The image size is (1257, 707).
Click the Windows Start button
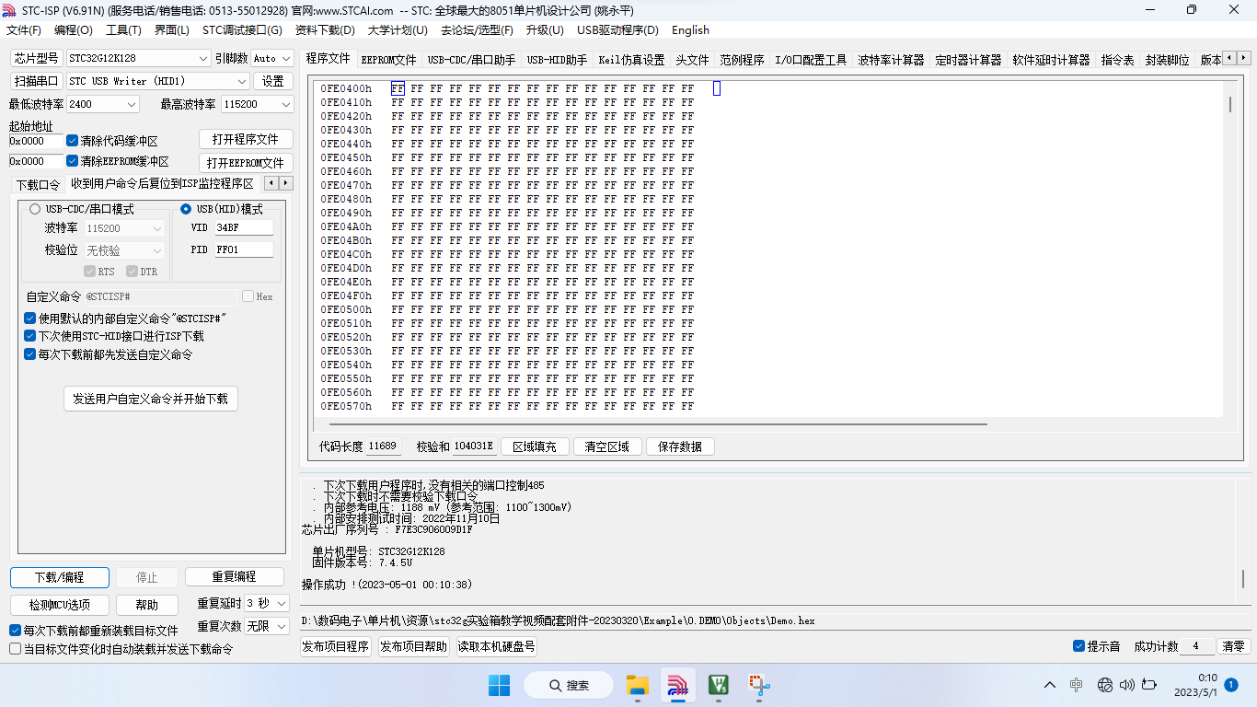[499, 685]
